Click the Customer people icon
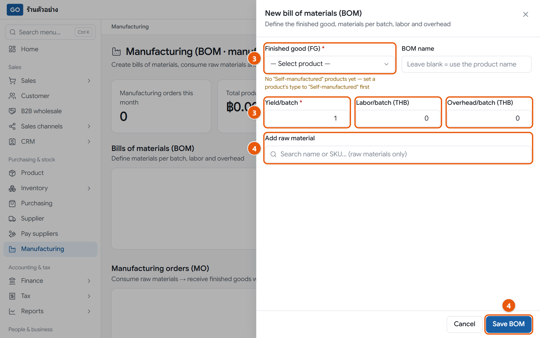540x338 pixels. [x=12, y=96]
